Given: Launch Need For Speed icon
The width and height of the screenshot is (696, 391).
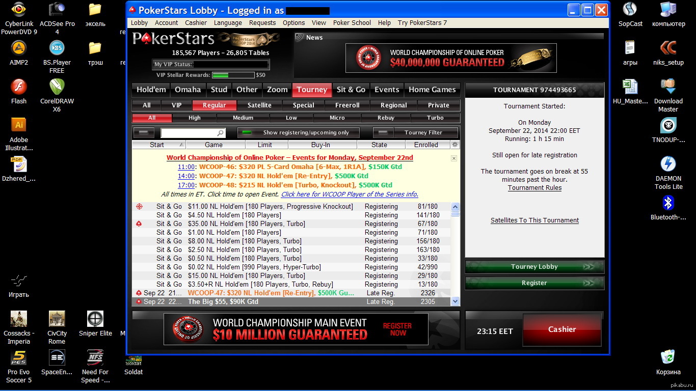Looking at the screenshot, I should (95, 358).
